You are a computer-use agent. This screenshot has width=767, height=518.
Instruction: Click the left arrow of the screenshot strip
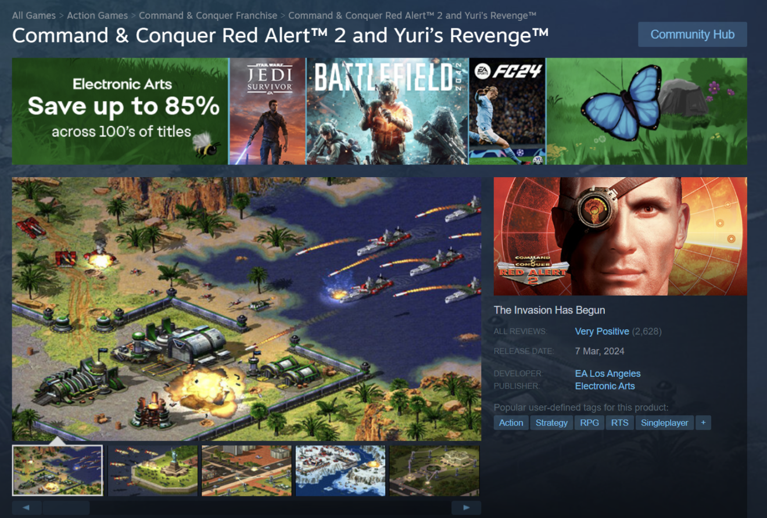click(x=26, y=508)
